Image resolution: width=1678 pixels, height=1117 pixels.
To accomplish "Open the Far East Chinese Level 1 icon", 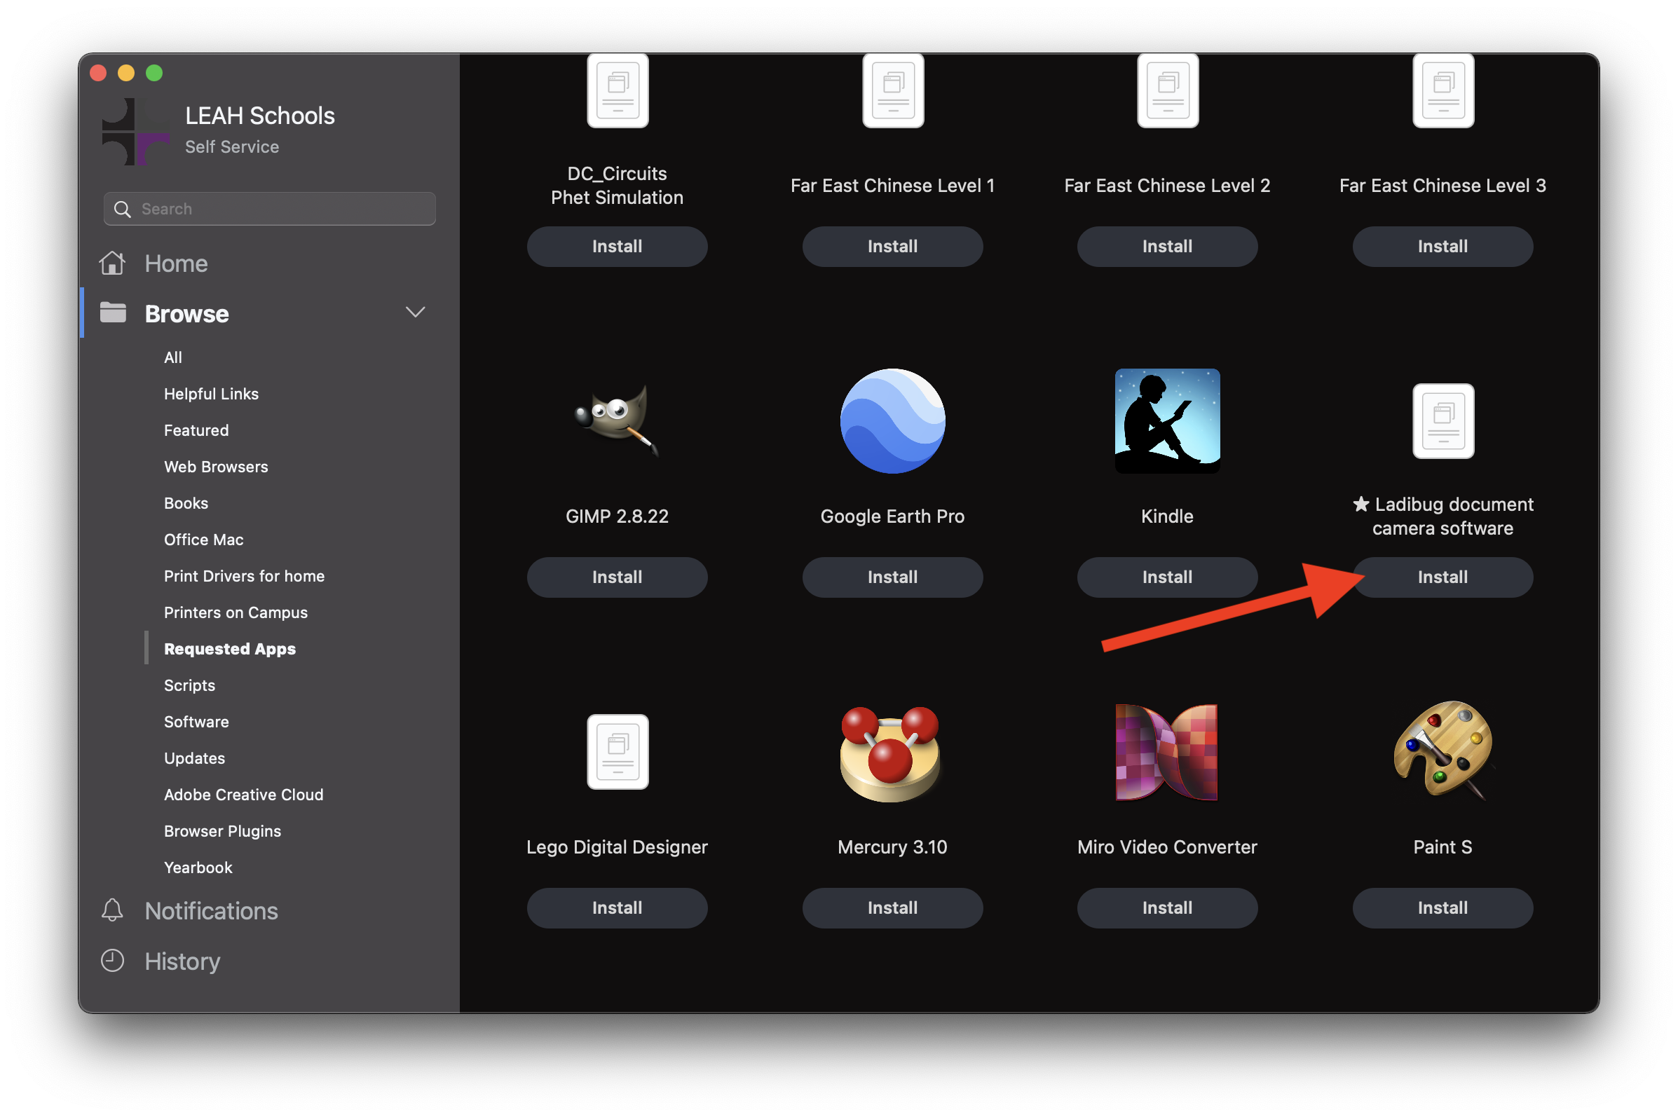I will [893, 90].
